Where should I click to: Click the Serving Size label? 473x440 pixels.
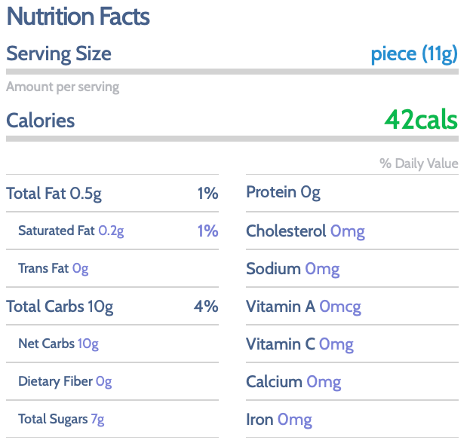click(59, 54)
